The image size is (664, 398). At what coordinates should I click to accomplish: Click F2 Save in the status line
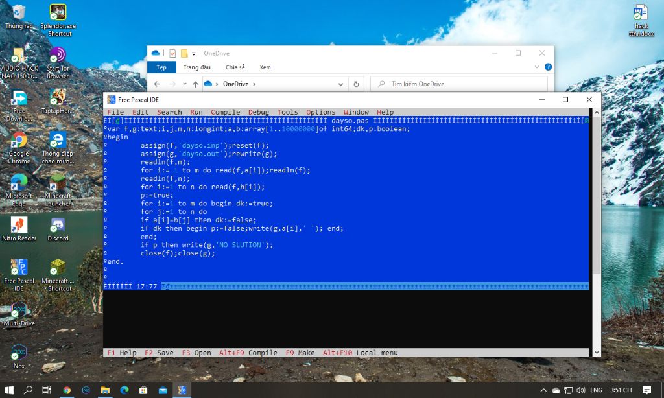pos(159,353)
